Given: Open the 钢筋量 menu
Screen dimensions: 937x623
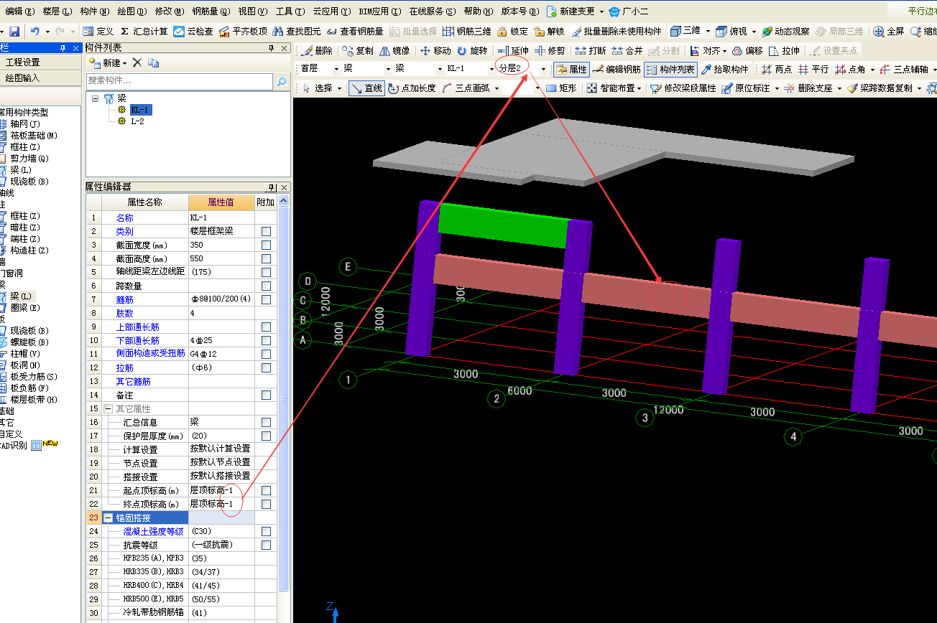Looking at the screenshot, I should coord(211,11).
